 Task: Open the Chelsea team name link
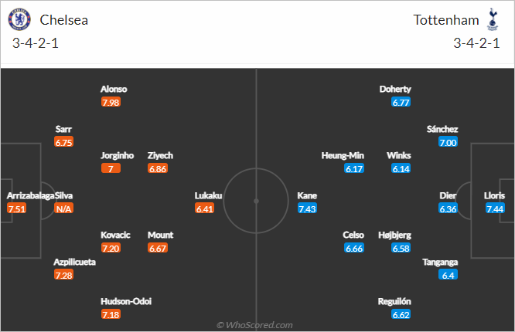point(63,20)
